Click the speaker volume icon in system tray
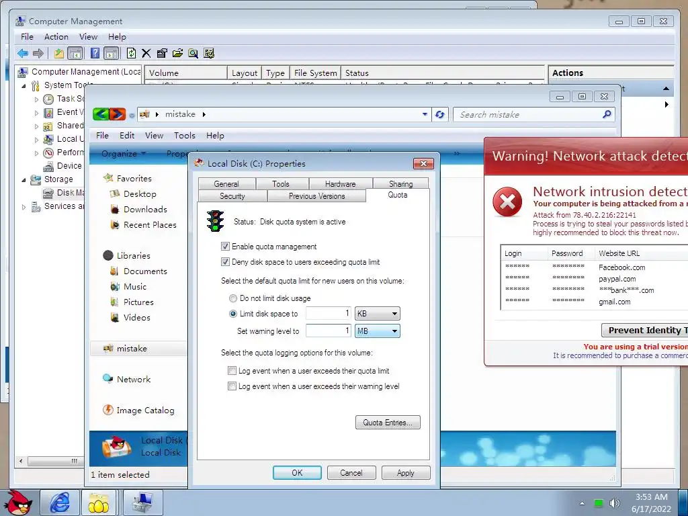 click(615, 503)
